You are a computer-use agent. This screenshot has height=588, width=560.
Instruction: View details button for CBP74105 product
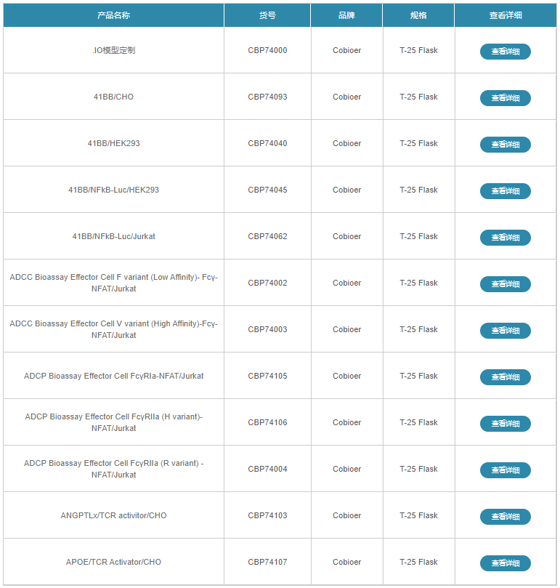(x=505, y=377)
